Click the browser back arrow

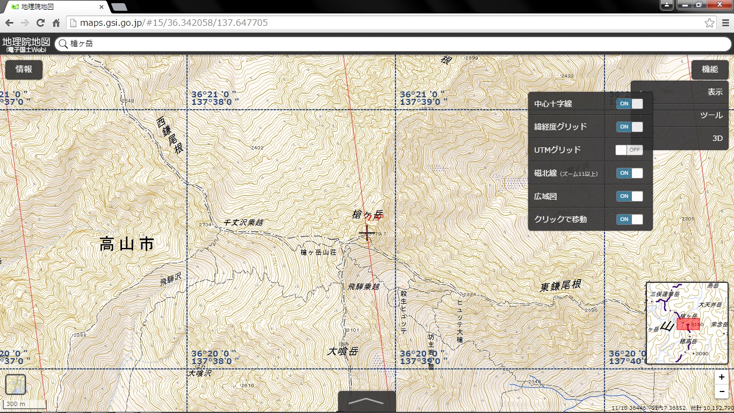coord(9,23)
